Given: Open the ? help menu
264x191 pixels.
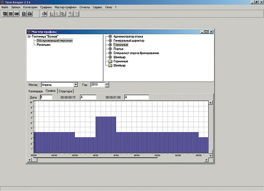Looking at the screenshot, I should click(x=116, y=7).
